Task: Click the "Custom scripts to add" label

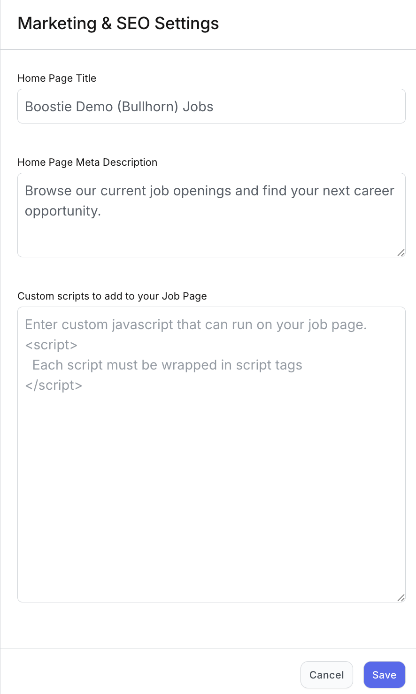Action: pyautogui.click(x=112, y=296)
